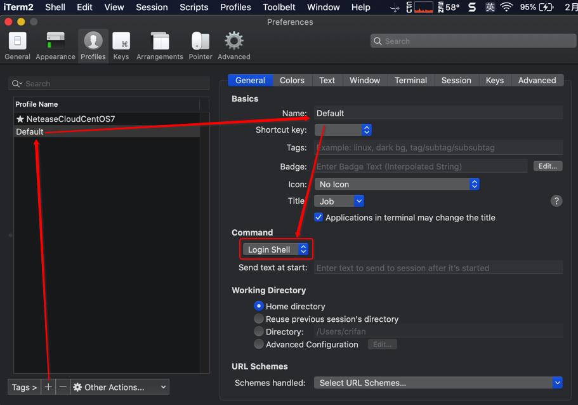
Task: Select Reuse previous session's directory option
Action: (259, 319)
